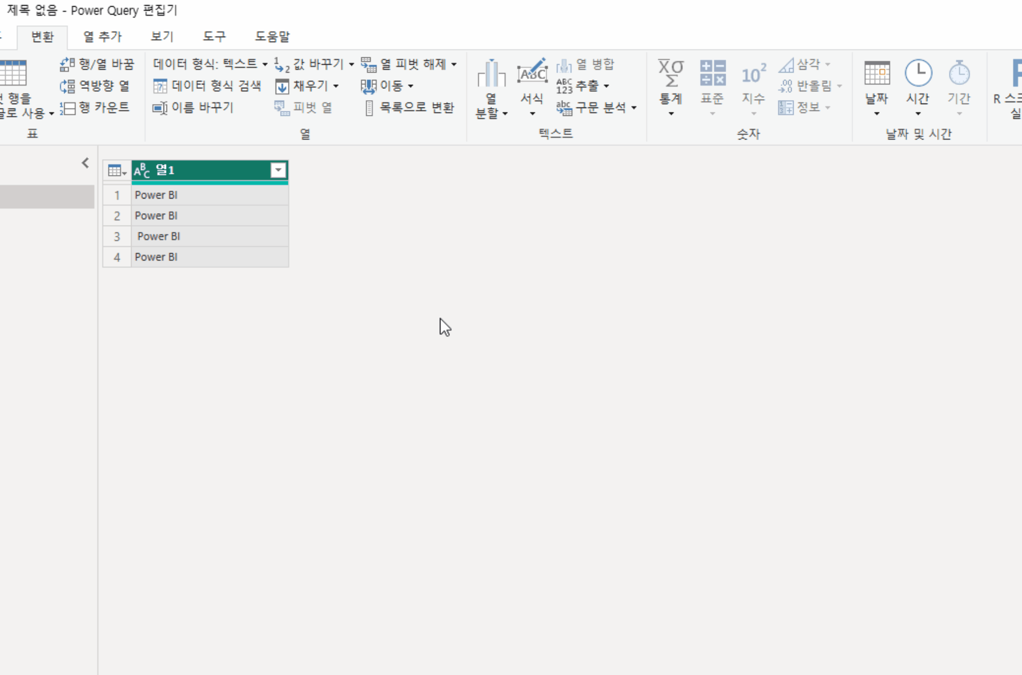Click the 구문 분석 parse icon
This screenshot has width=1022, height=675.
tap(564, 107)
